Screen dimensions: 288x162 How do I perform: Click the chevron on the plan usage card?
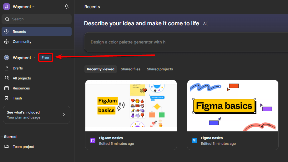(x=64, y=115)
